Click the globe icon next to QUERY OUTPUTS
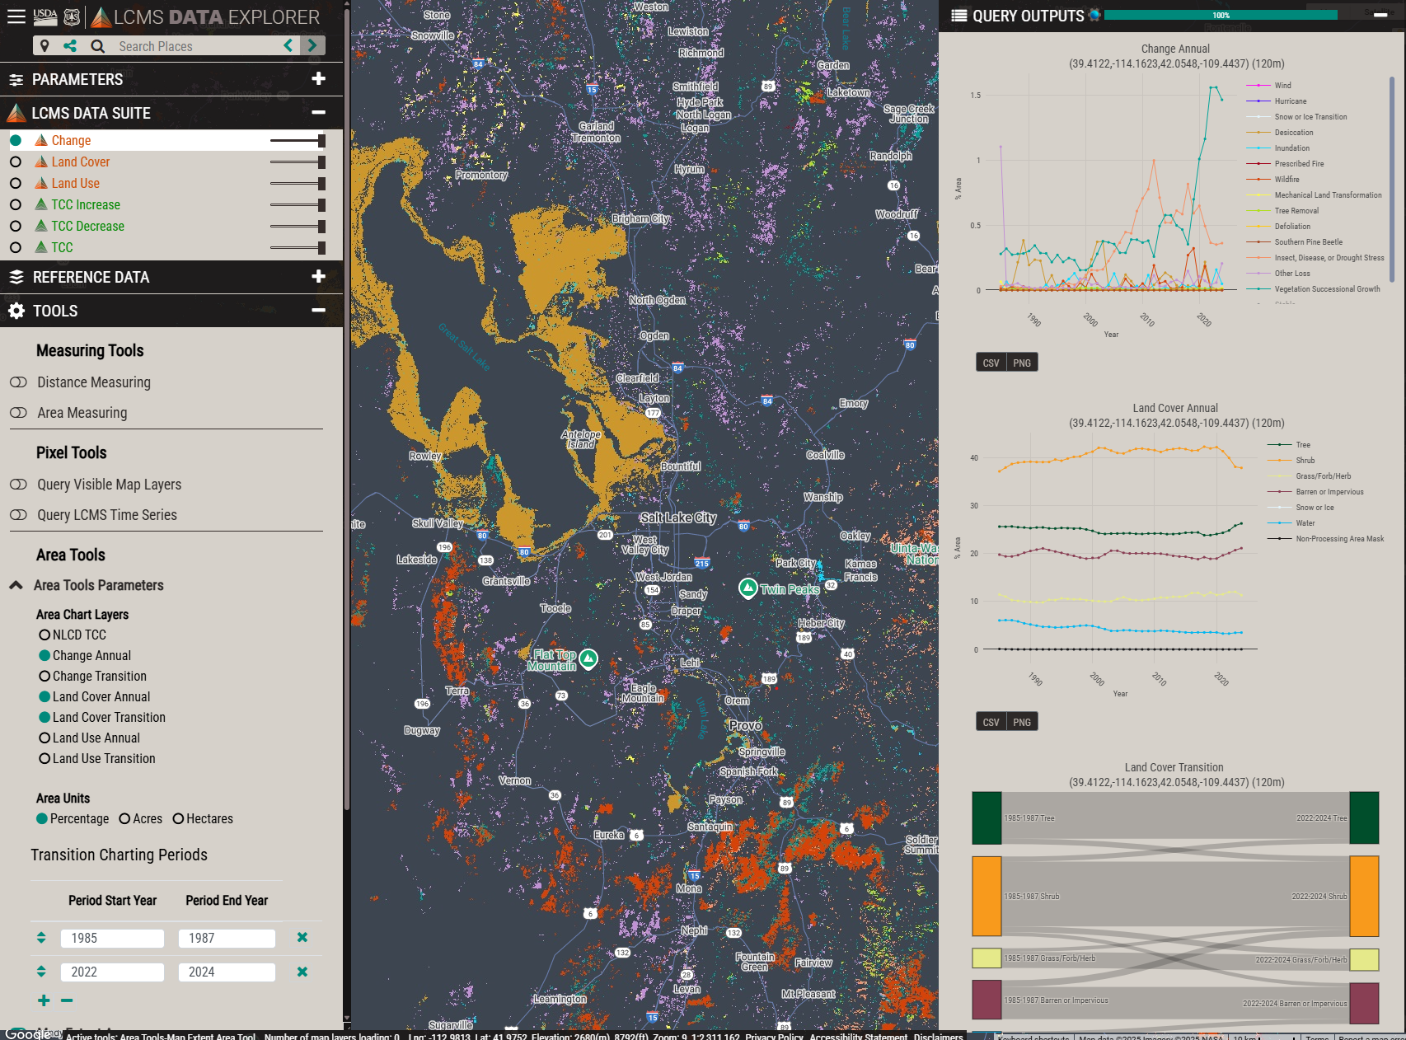This screenshot has height=1040, width=1406. click(1094, 15)
